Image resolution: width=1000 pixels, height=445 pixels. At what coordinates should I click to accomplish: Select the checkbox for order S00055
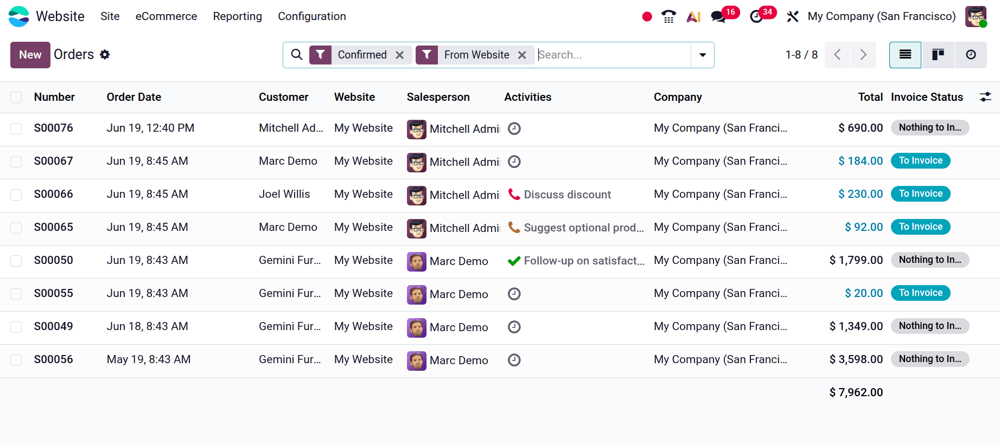[16, 294]
